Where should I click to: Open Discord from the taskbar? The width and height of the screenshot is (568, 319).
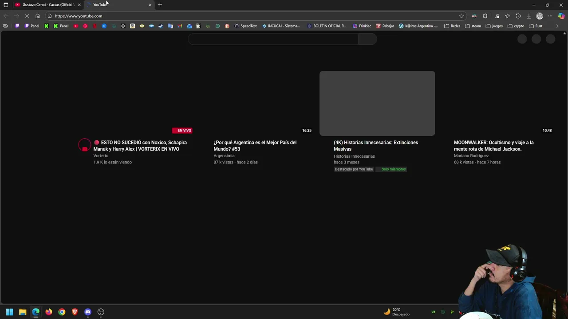(88, 312)
